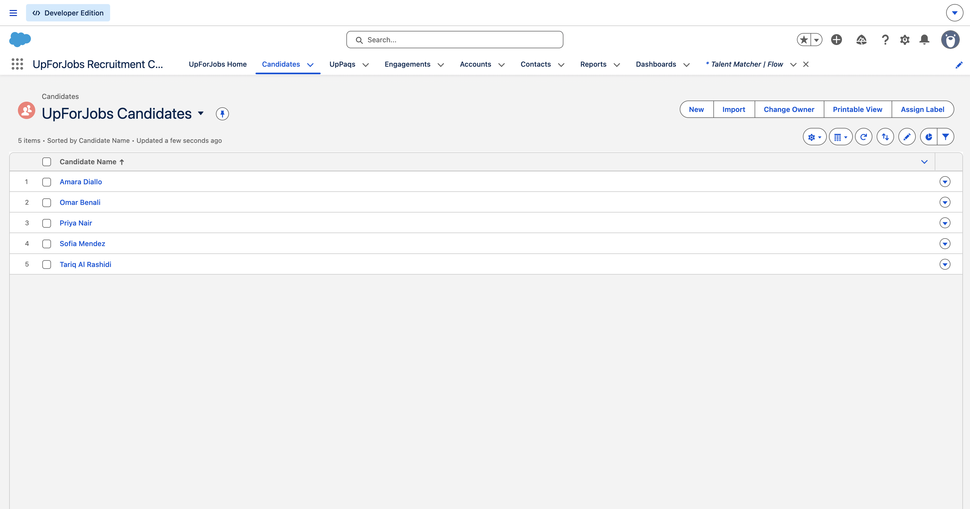This screenshot has height=509, width=970.
Task: Open the hamburger menu icon
Action: [x=13, y=13]
